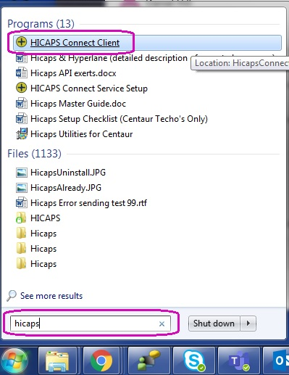Click Word icon next to Hicaps API exerts.docx
Viewport: 289px width, 375px height.
click(x=21, y=73)
